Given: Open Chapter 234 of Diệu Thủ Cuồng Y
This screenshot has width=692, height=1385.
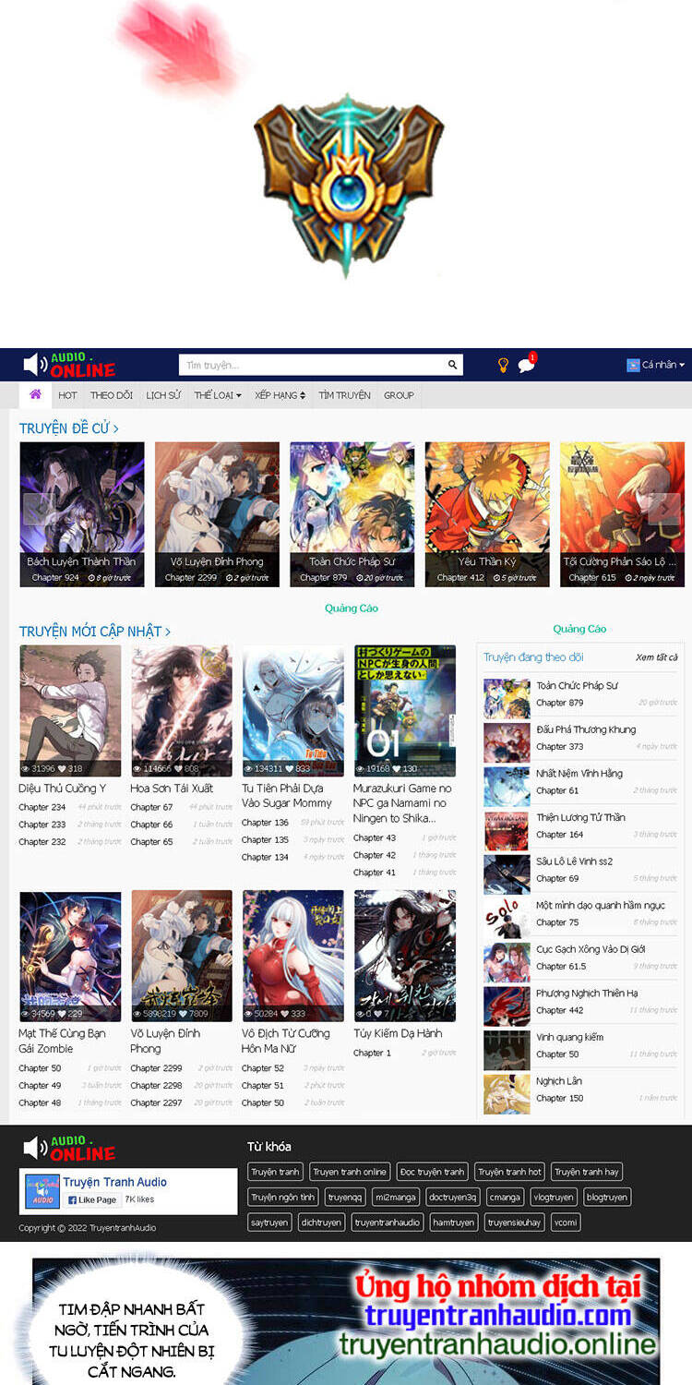Looking at the screenshot, I should pyautogui.click(x=42, y=807).
